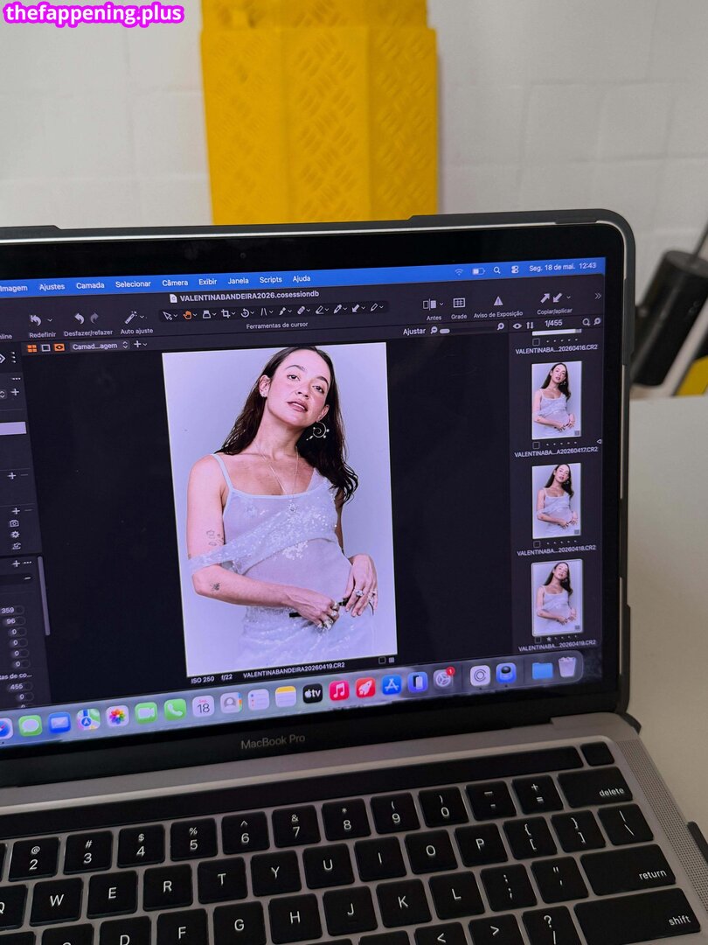Click the Redefinir reset arrow icon
Screen dimensions: 708x945
coord(36,320)
